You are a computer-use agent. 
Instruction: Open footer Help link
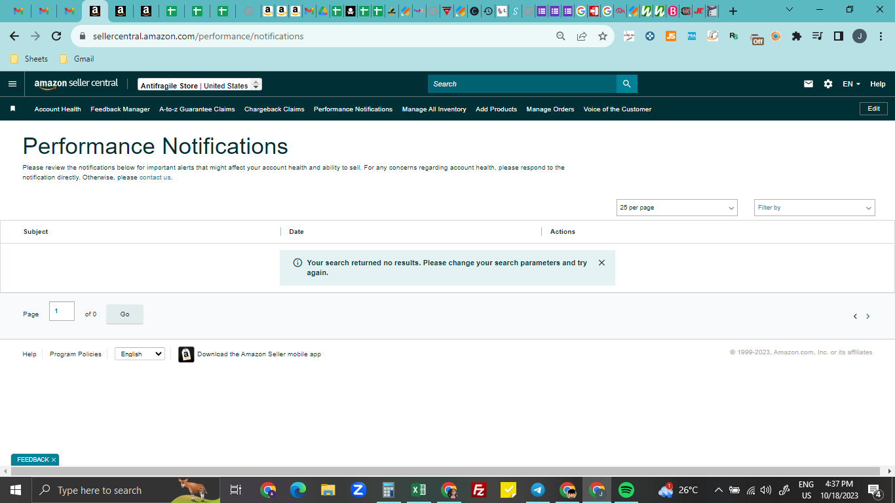click(29, 354)
